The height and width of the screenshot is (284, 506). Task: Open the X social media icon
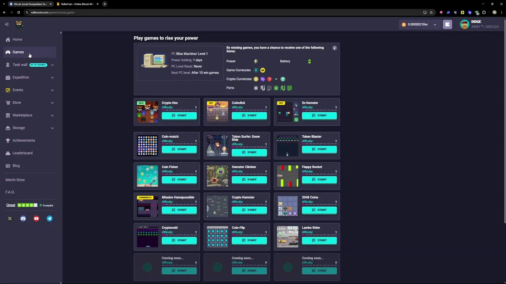click(10, 219)
